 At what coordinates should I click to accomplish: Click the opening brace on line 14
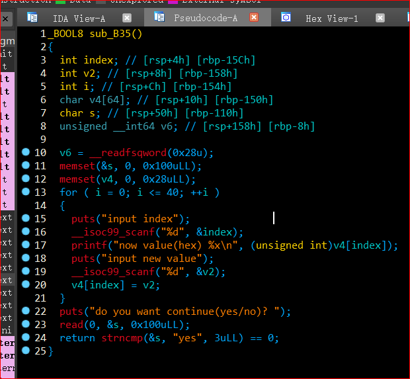(62, 206)
